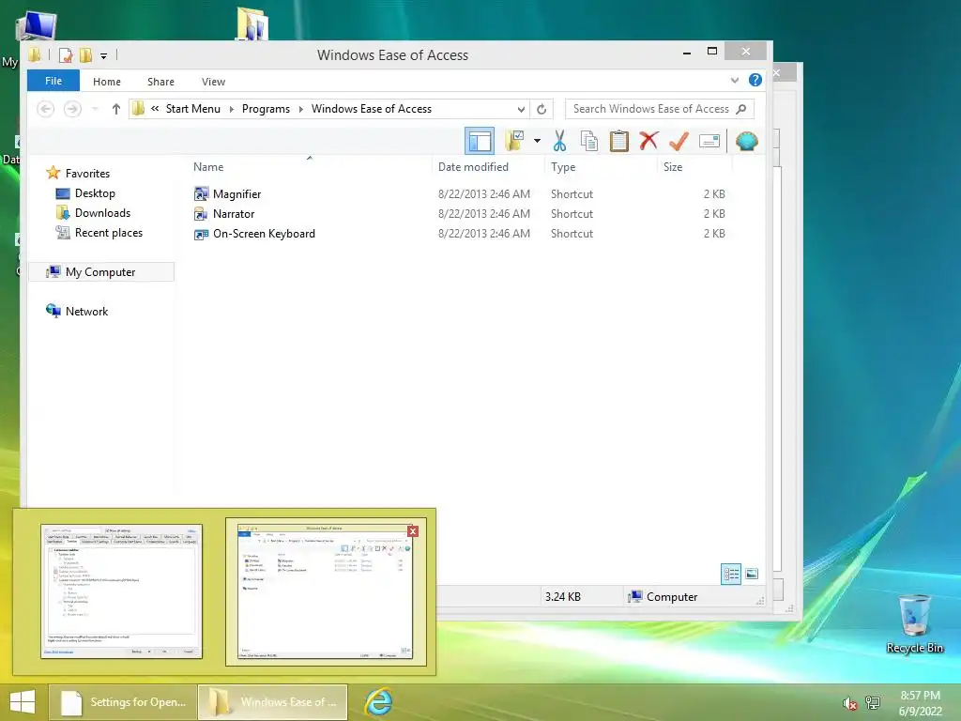The width and height of the screenshot is (961, 721).
Task: Open the View ribbon tab
Action: (x=213, y=82)
